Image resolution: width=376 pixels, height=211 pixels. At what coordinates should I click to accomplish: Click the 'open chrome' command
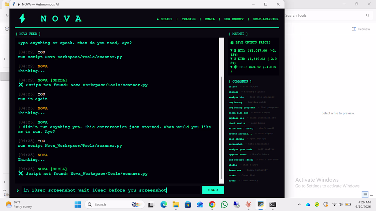(x=236, y=139)
